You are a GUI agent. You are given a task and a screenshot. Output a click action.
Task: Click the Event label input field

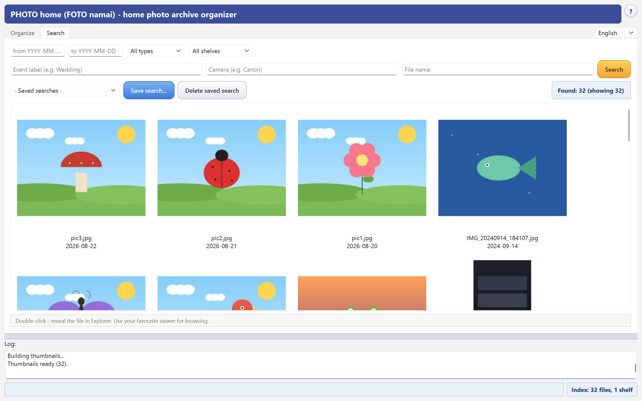[x=106, y=69]
